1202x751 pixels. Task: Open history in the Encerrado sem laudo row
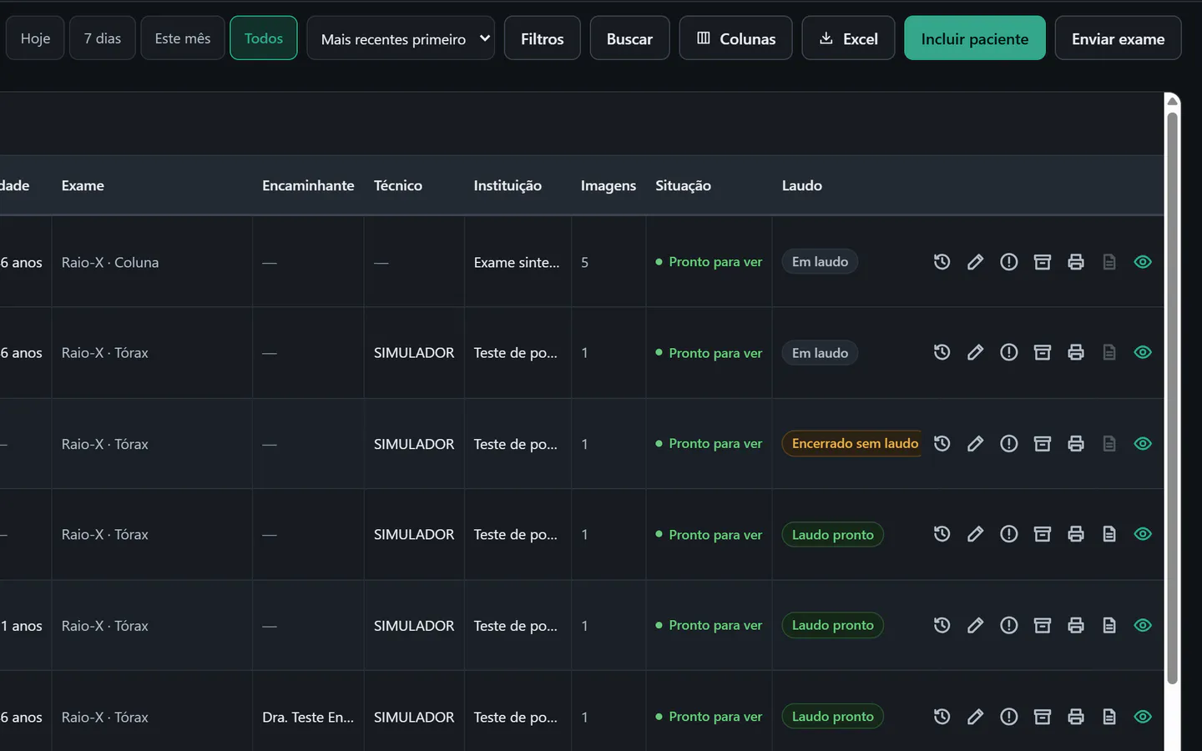942,444
